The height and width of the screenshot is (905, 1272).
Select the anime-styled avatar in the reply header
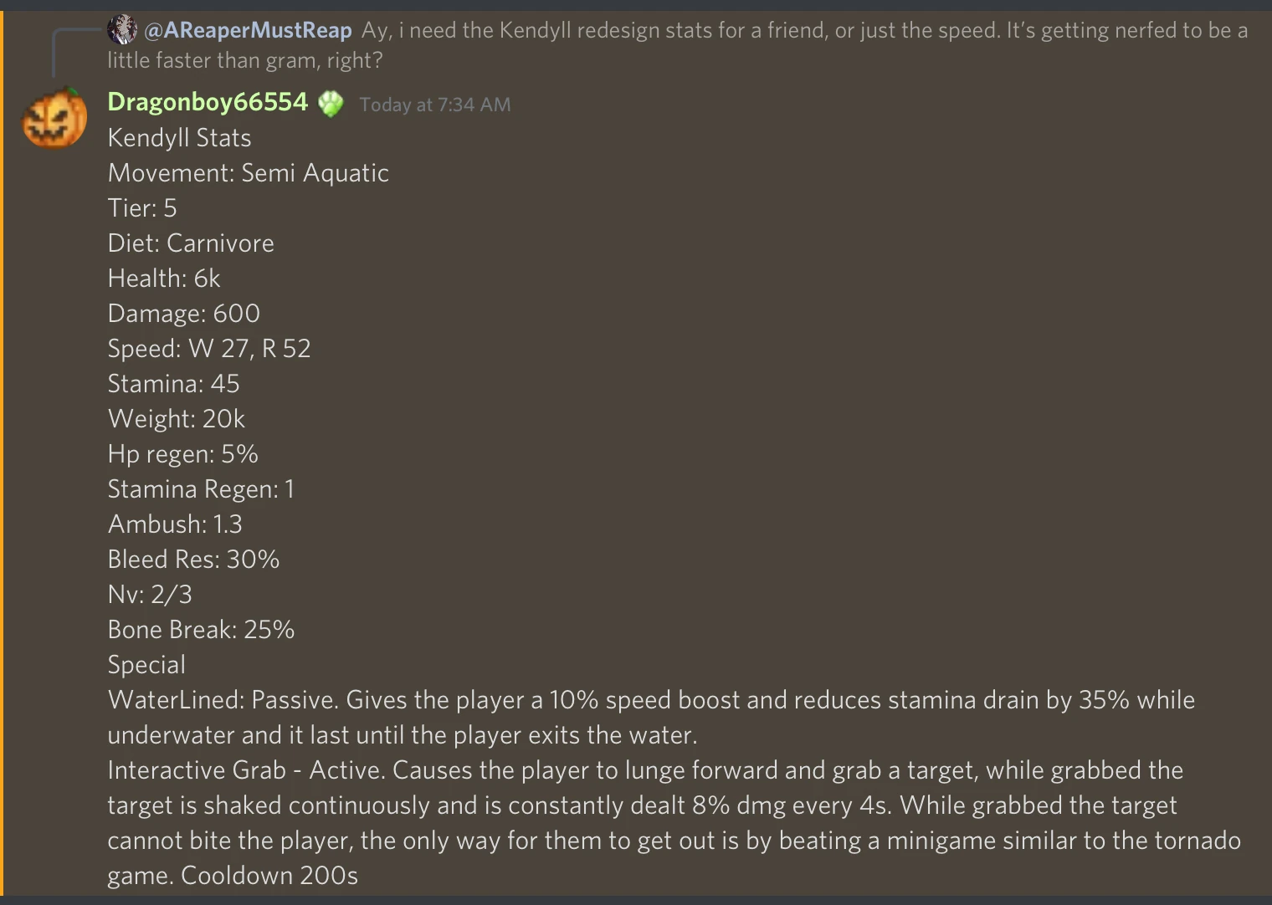coord(124,29)
